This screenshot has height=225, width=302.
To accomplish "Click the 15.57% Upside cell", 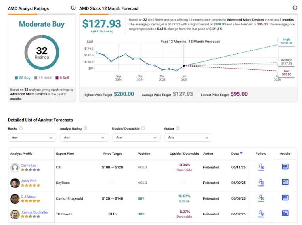I will tap(184, 198).
